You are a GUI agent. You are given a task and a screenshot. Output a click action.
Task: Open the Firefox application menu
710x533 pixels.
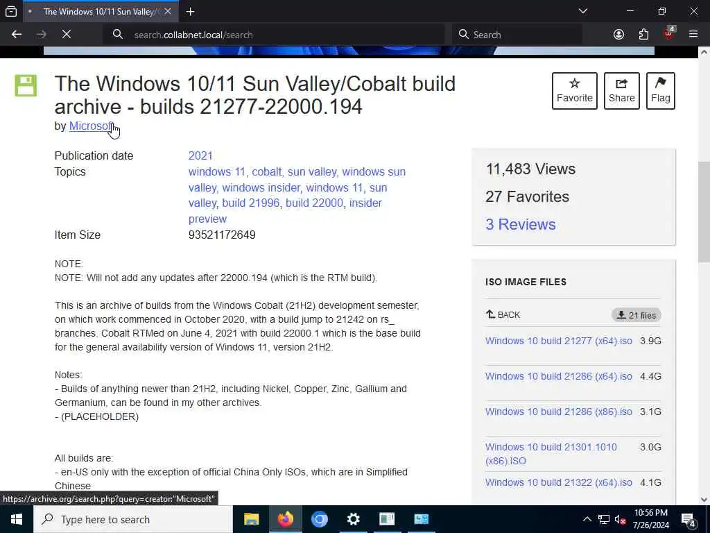(x=693, y=35)
